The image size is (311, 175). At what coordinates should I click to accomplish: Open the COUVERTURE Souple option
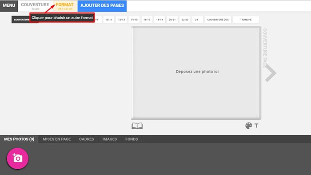35,6
